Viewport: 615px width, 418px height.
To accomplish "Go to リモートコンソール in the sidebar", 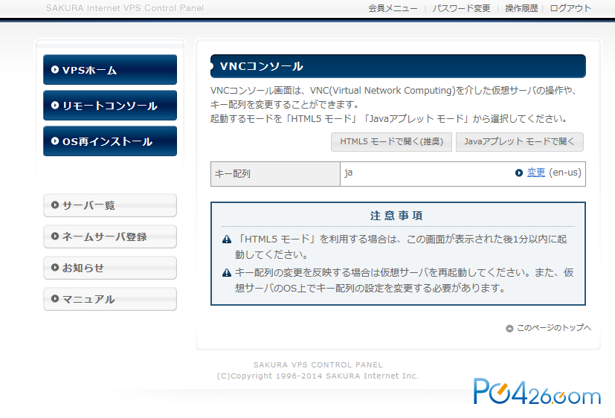I will tap(110, 106).
